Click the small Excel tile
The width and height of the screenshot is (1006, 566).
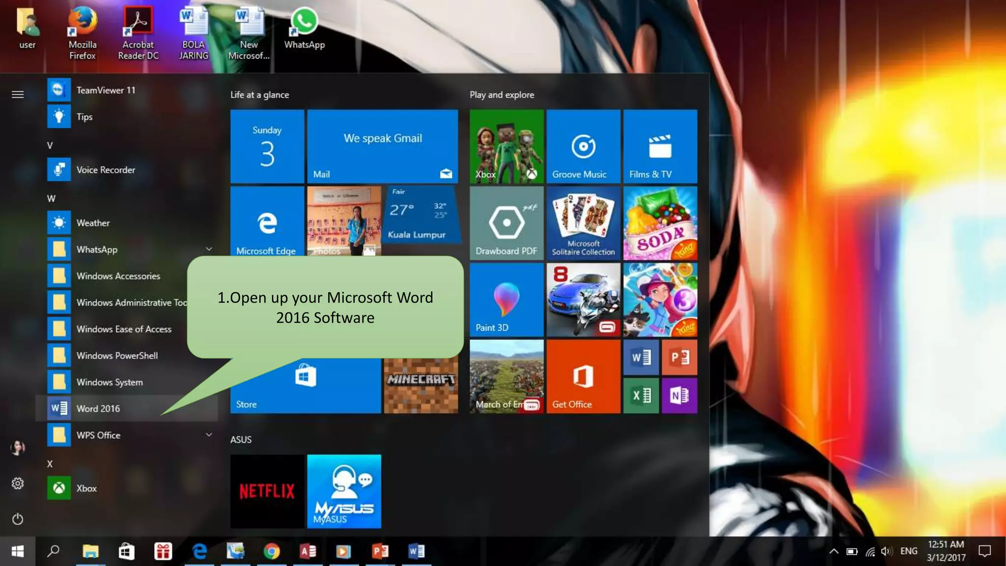coord(641,396)
